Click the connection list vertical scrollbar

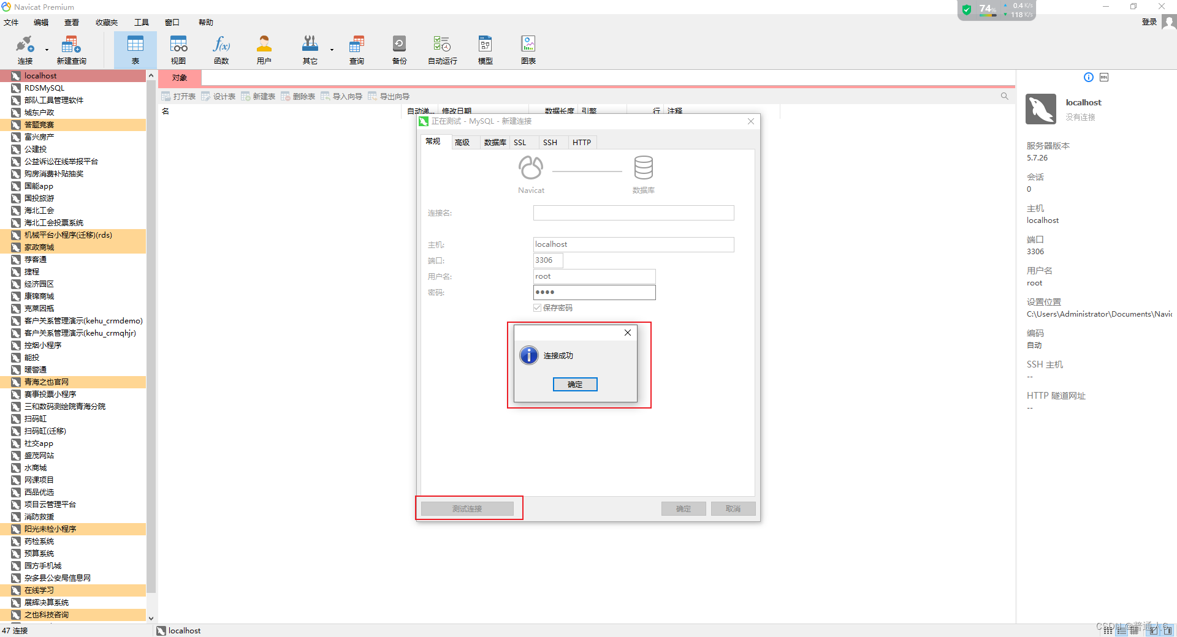tap(151, 336)
